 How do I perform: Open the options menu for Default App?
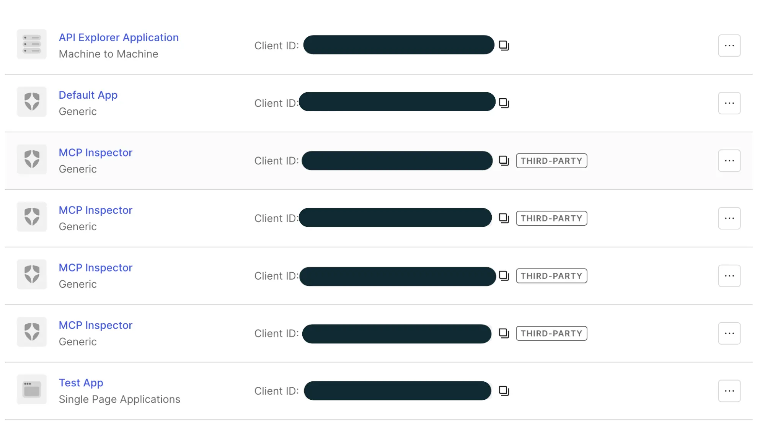(x=729, y=103)
